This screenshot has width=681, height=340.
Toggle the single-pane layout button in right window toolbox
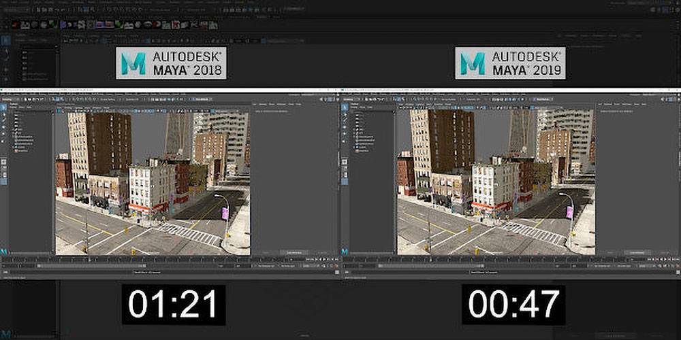[x=345, y=163]
